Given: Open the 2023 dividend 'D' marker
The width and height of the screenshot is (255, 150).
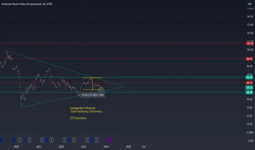Looking at the screenshot, I should coord(91,140).
